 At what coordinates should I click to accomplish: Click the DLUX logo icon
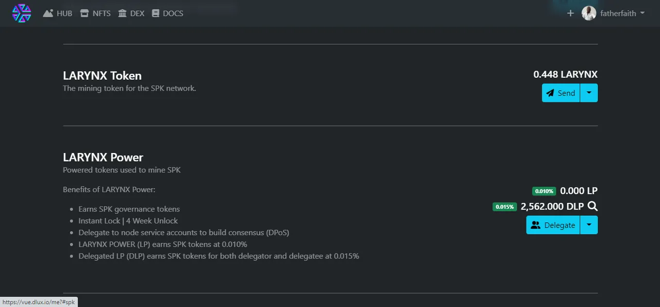22,13
